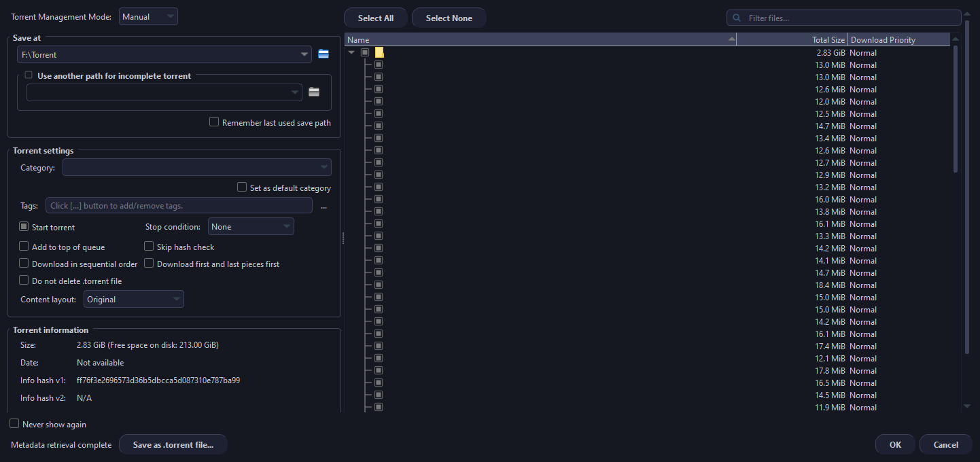Screen dimensions: 980x462
Task: Collapse the root folder in the file tree
Action: click(351, 52)
